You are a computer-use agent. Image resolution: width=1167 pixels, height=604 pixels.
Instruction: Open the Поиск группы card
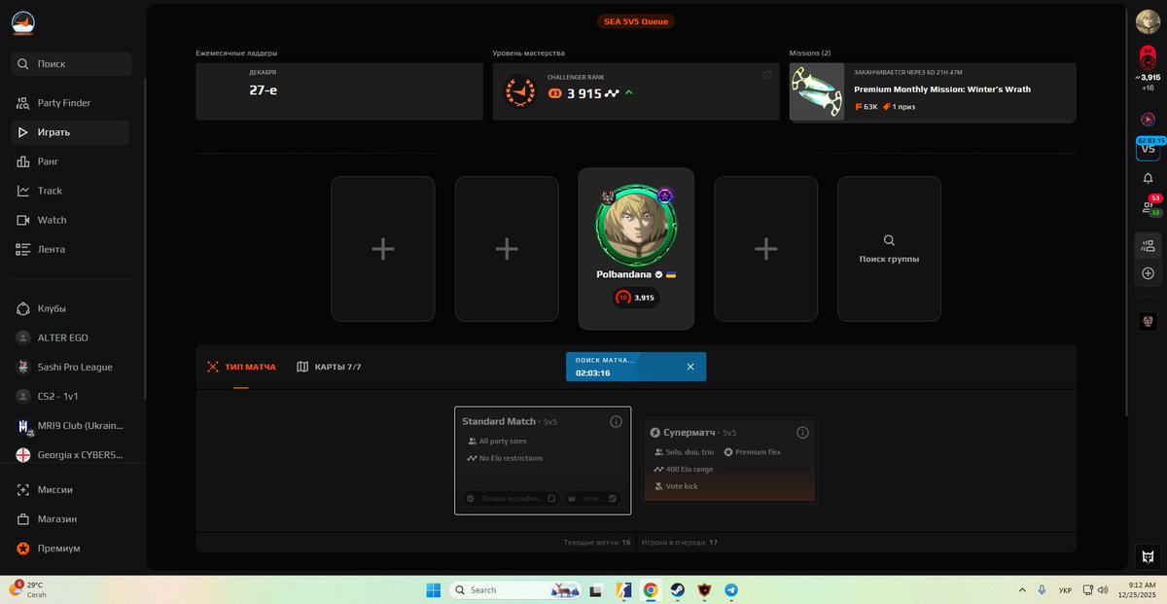click(888, 248)
